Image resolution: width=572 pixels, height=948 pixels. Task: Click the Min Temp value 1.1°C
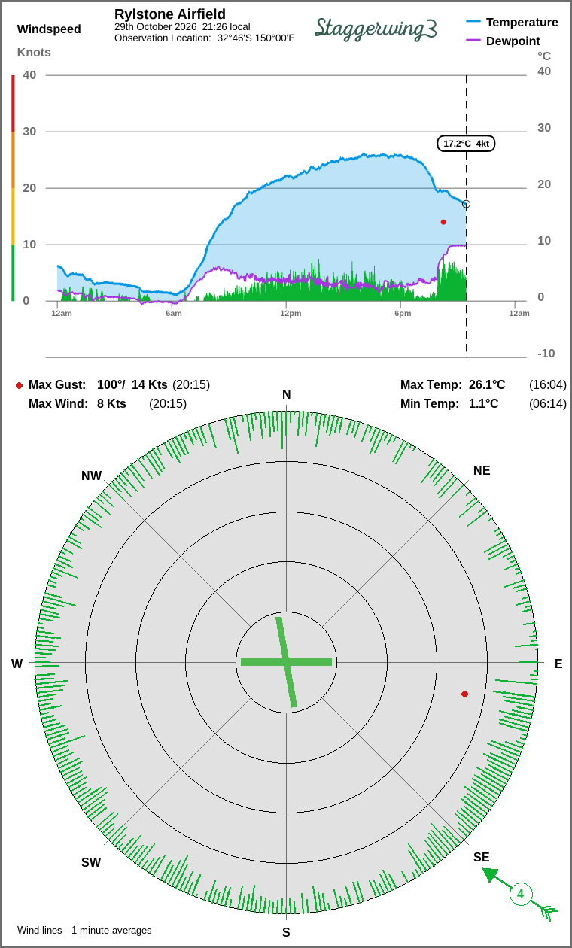click(484, 404)
